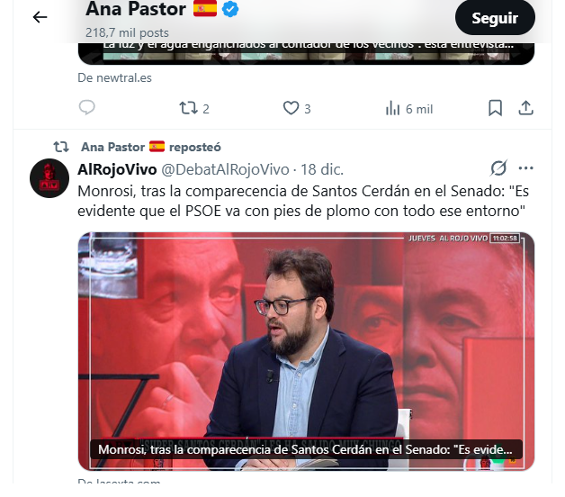This screenshot has height=497, width=565.
Task: Open reply on the newtral.es post
Action: 87,108
